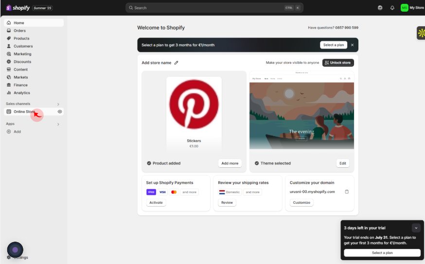Click the Analytics bar chart icon

(9, 93)
